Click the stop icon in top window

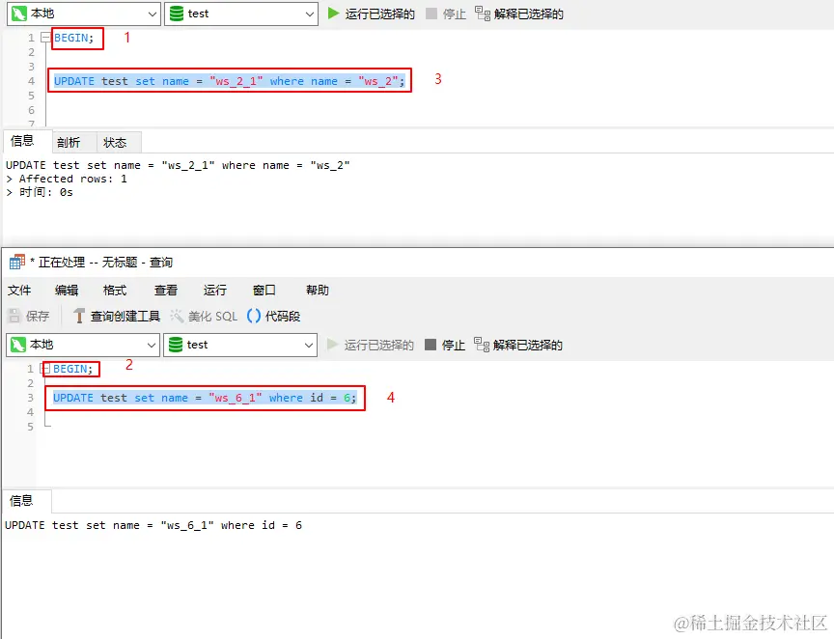(431, 14)
